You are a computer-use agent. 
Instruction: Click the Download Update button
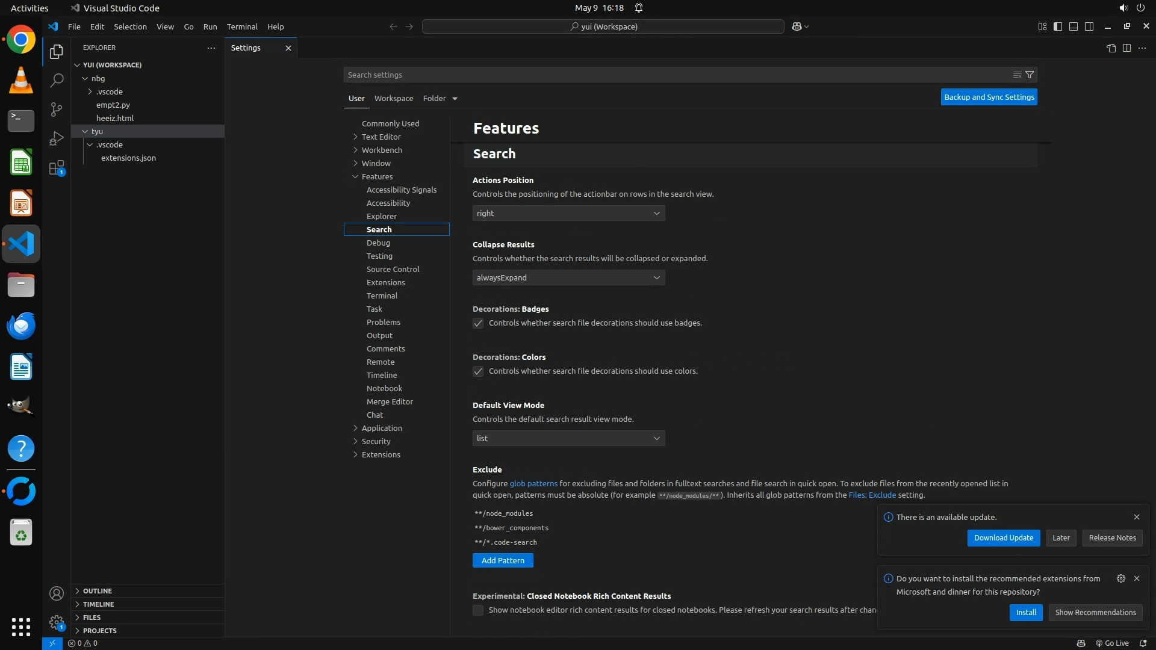click(1003, 537)
